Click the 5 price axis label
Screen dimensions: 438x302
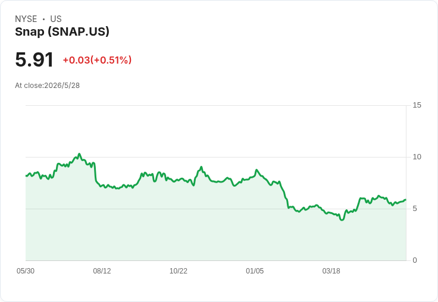(415, 209)
